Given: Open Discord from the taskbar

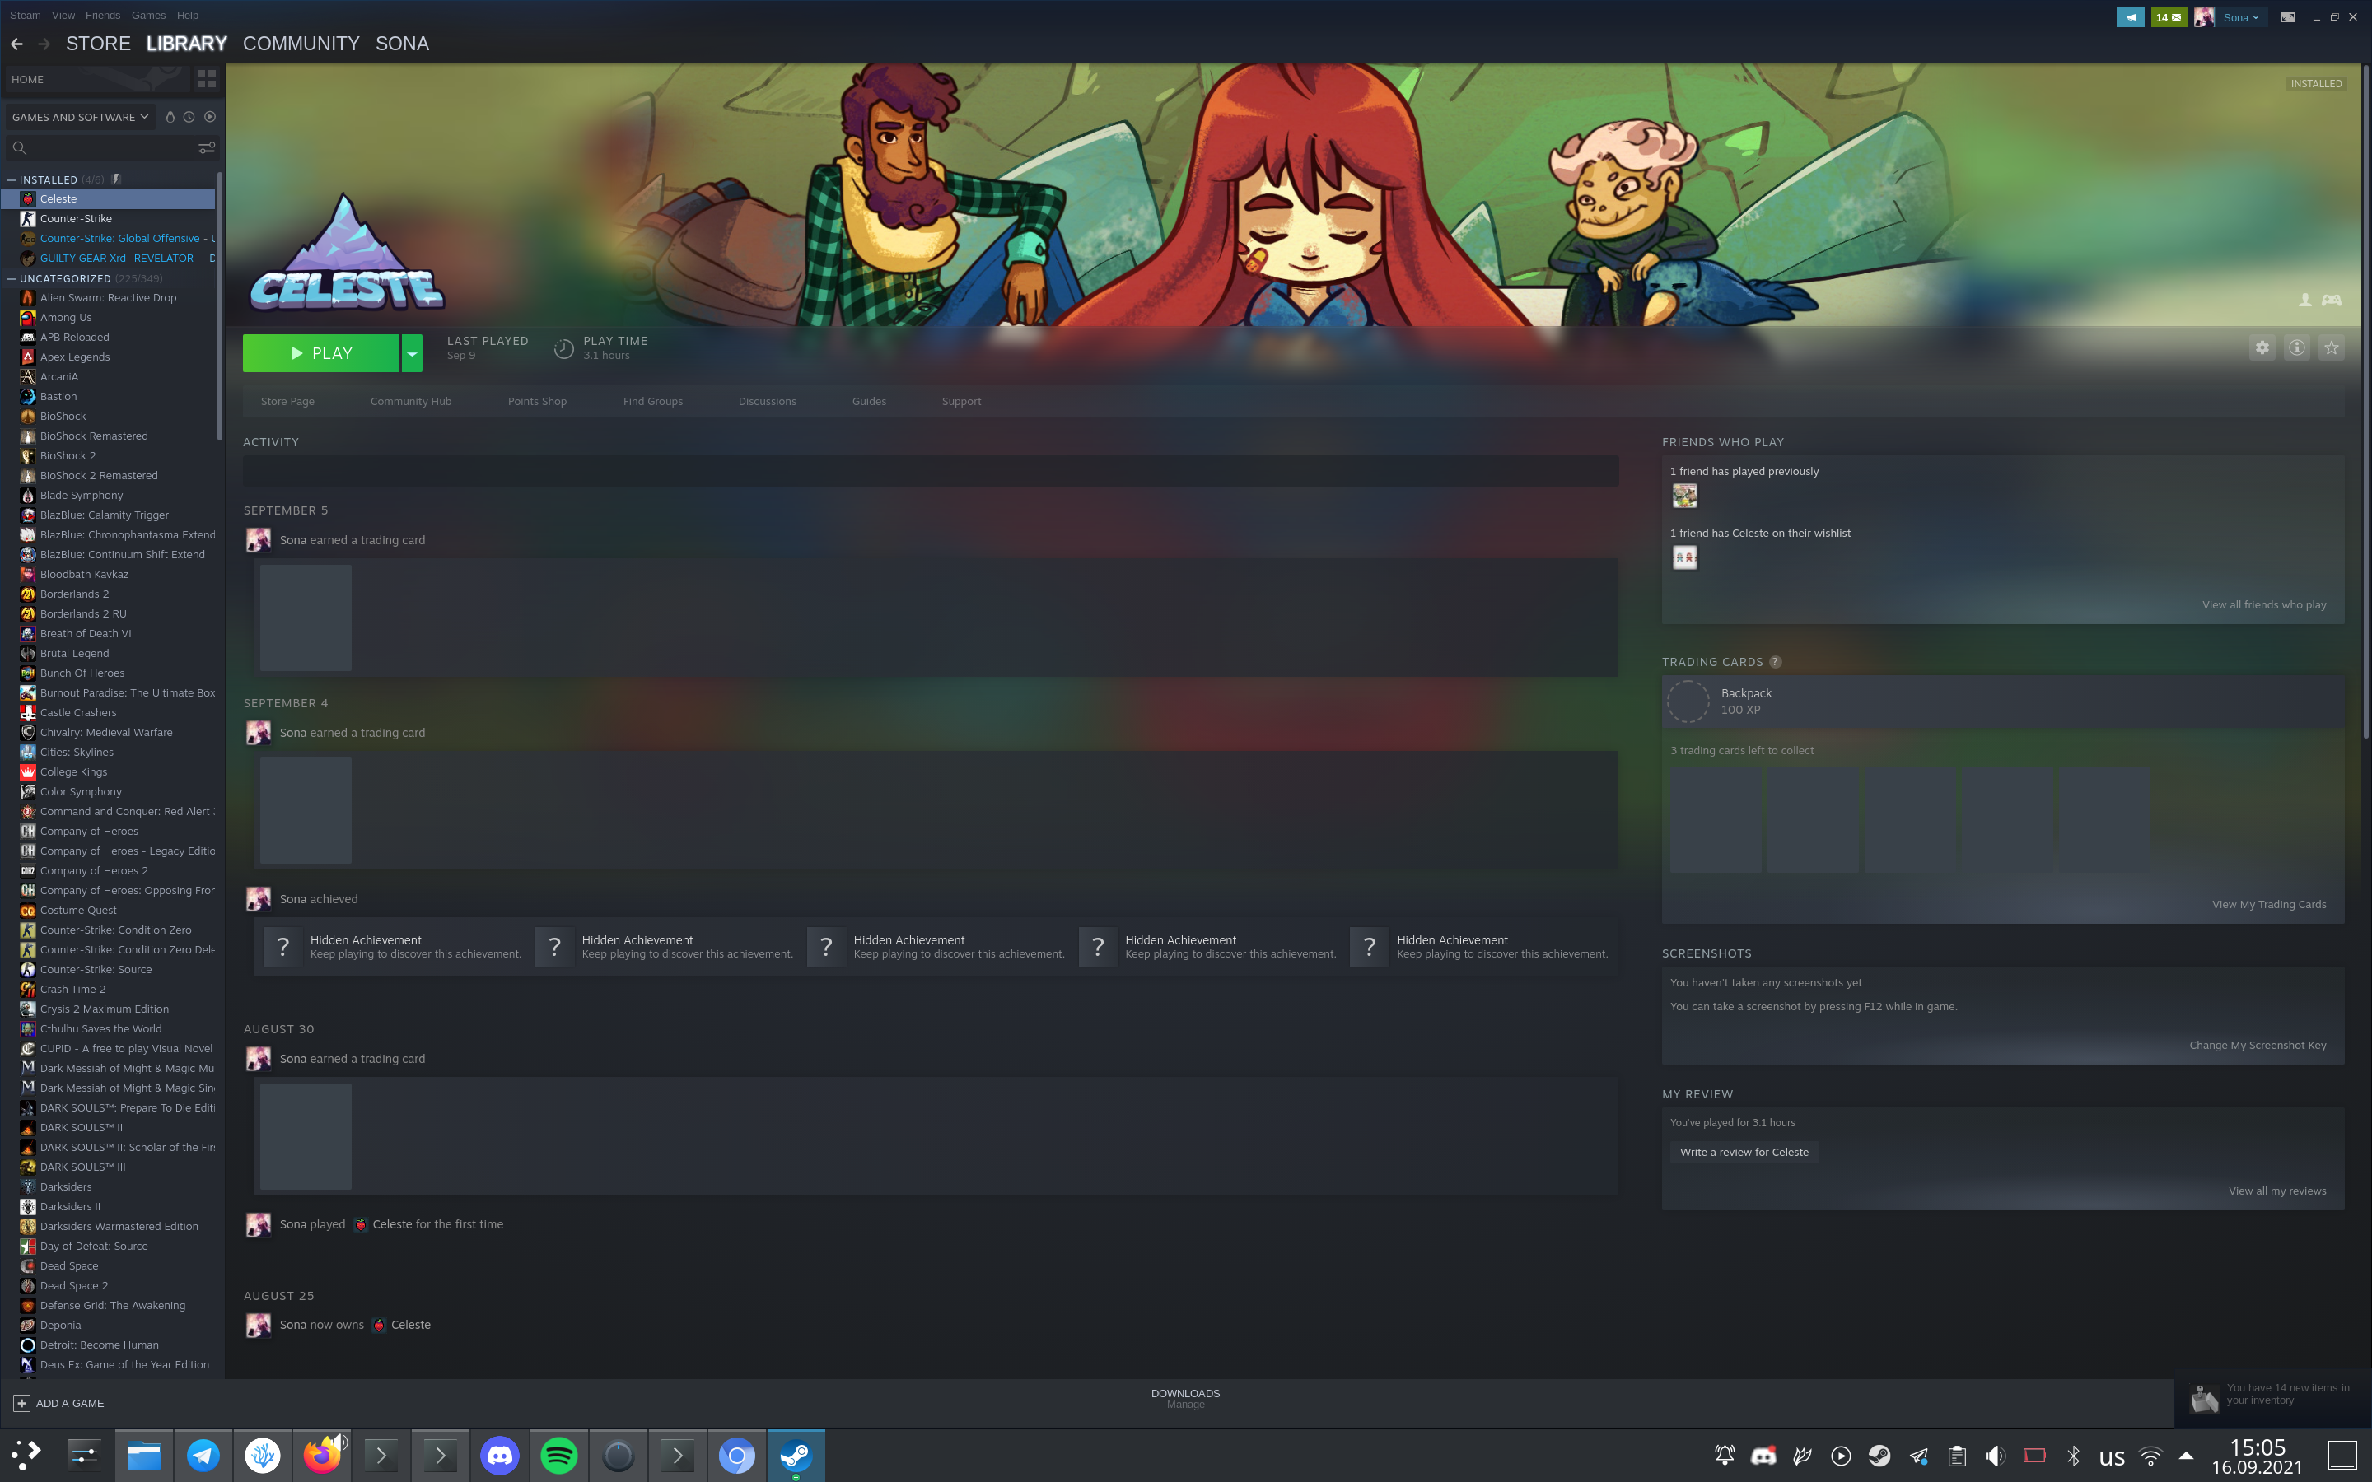Looking at the screenshot, I should (500, 1456).
